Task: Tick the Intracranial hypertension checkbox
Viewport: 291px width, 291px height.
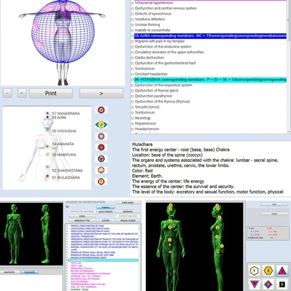Action: tap(132, 3)
